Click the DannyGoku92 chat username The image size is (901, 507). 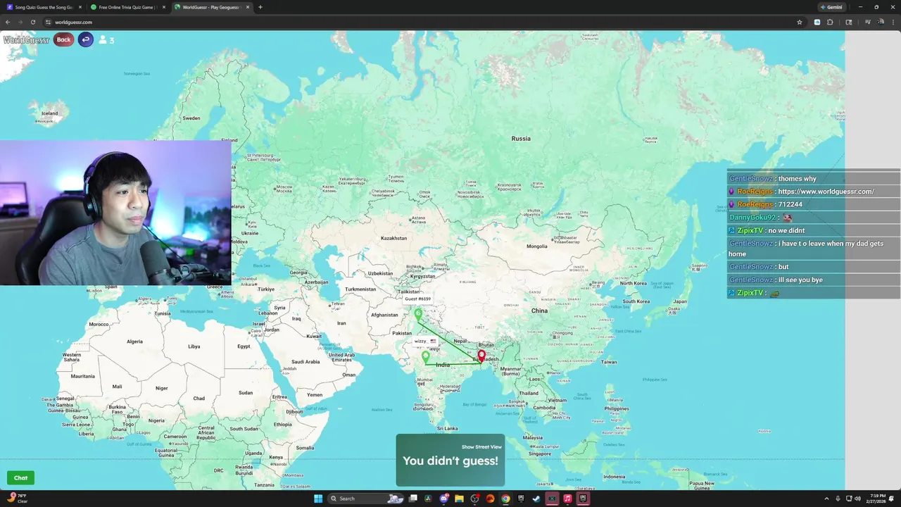coord(752,218)
